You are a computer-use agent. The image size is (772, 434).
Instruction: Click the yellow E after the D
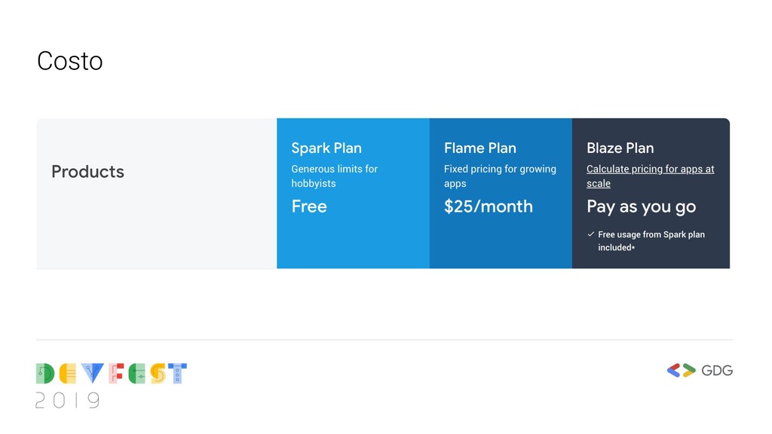[68, 374]
